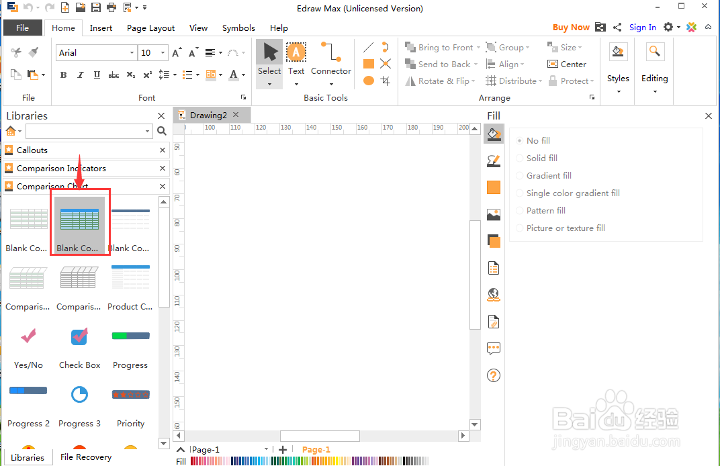This screenshot has height=466, width=720.
Task: Click the cut scissors icon
Action: [16, 52]
